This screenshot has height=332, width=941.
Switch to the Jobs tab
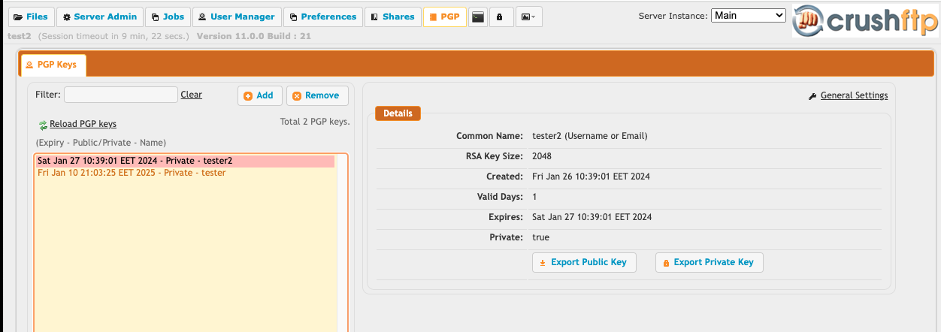coord(166,17)
